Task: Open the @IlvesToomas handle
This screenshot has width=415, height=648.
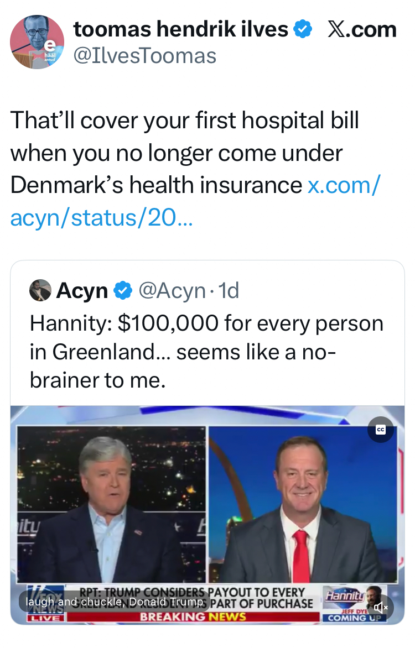Action: [x=145, y=55]
